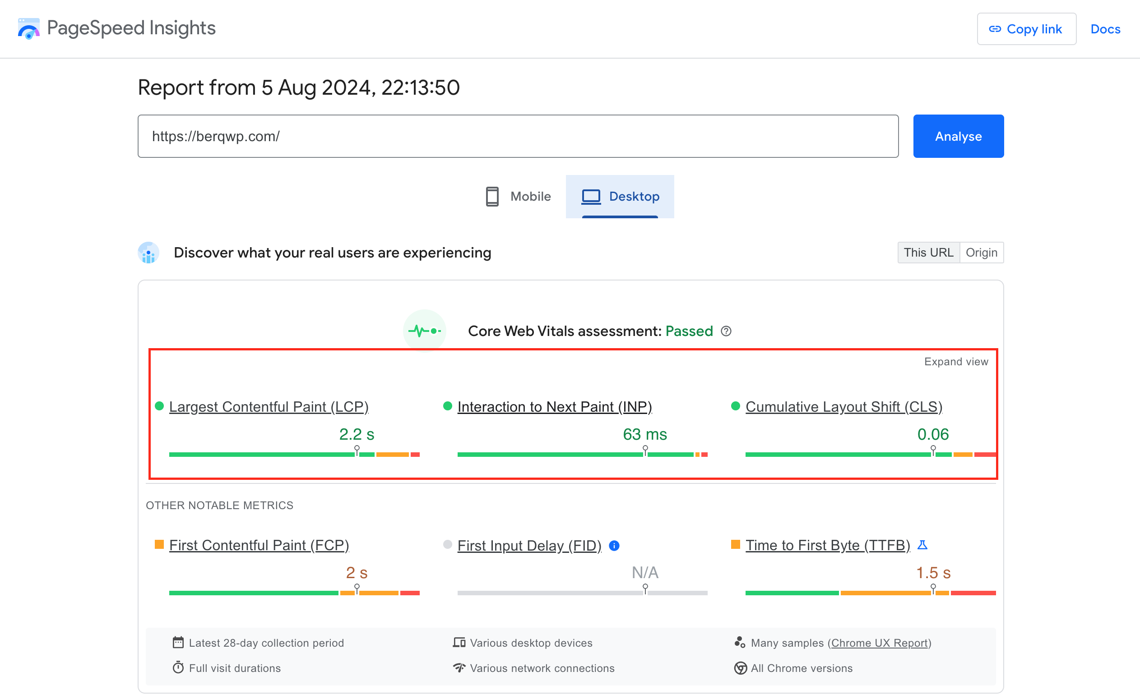Click the OTHER NOTABLE METRICS heading
The width and height of the screenshot is (1140, 699).
(219, 505)
